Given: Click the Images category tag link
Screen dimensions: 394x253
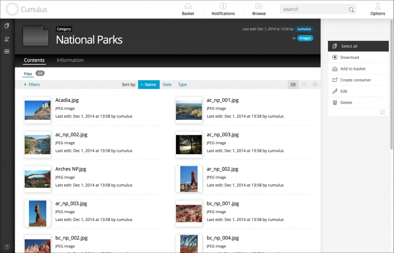Looking at the screenshot, I should point(305,38).
